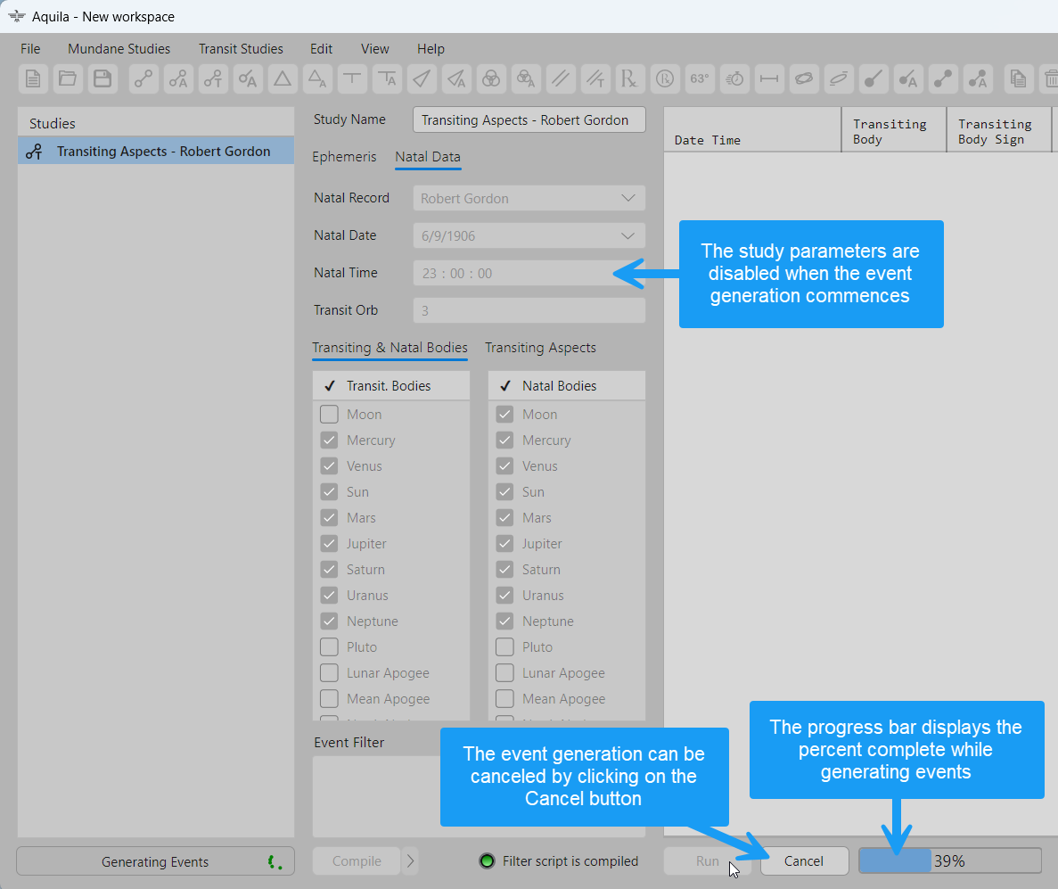Select the horizontal span measure icon
Viewport: 1058px width, 889px height.
[769, 79]
